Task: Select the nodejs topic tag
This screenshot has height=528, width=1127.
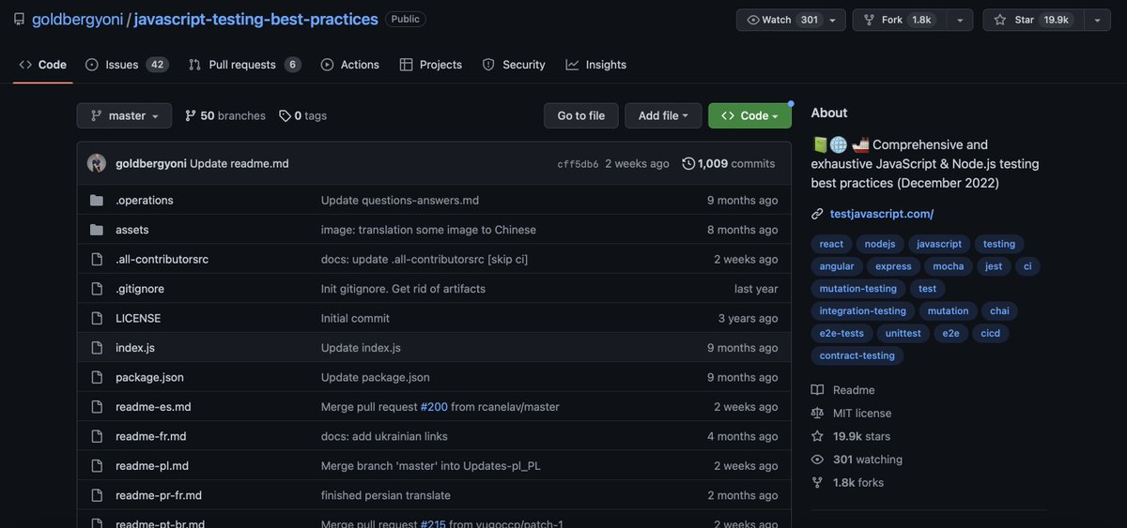Action: tap(880, 244)
